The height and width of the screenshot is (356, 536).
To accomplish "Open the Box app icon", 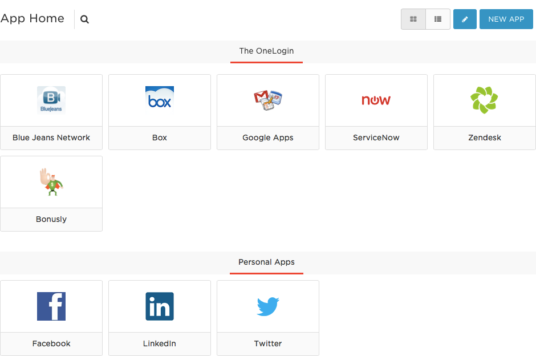I will [160, 100].
